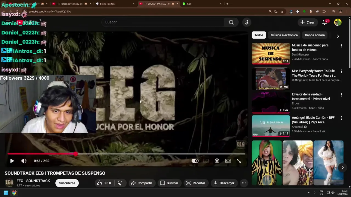Open the Chrome profile avatar
Viewport: 351px width, 197px height.
[x=340, y=11]
